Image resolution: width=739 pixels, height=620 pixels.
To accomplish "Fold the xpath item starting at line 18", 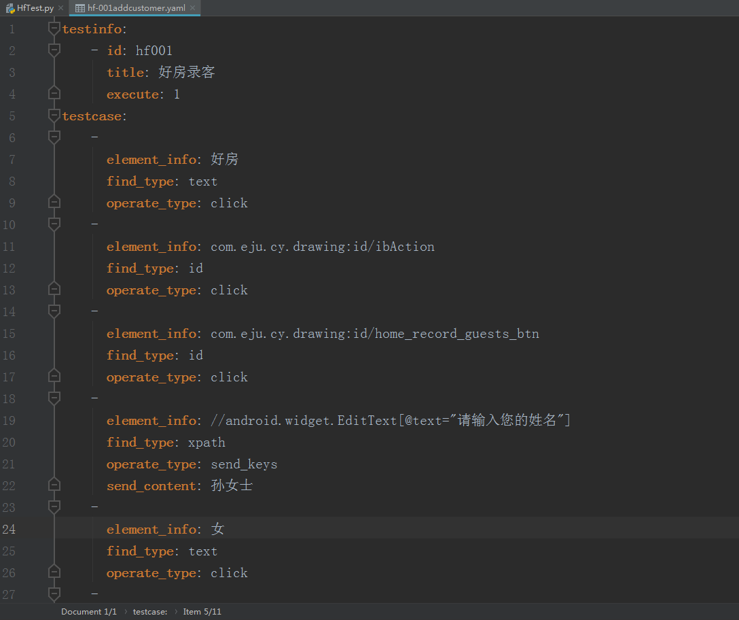I will click(x=54, y=398).
